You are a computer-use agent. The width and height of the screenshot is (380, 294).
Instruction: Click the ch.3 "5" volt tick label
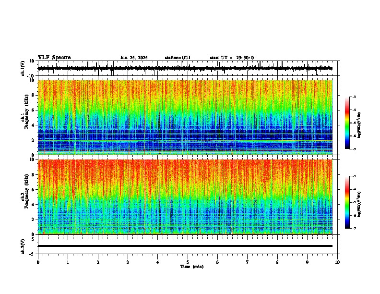click(x=33, y=239)
